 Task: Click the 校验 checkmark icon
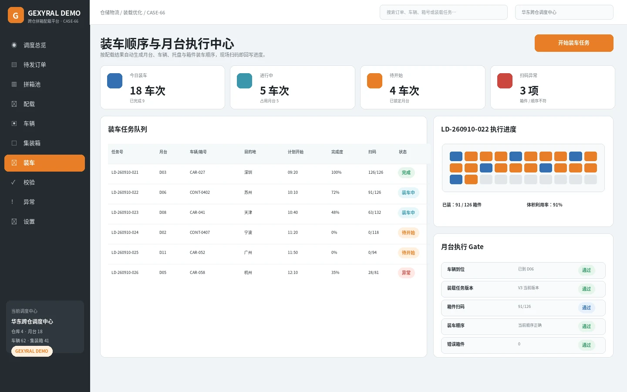(x=14, y=182)
